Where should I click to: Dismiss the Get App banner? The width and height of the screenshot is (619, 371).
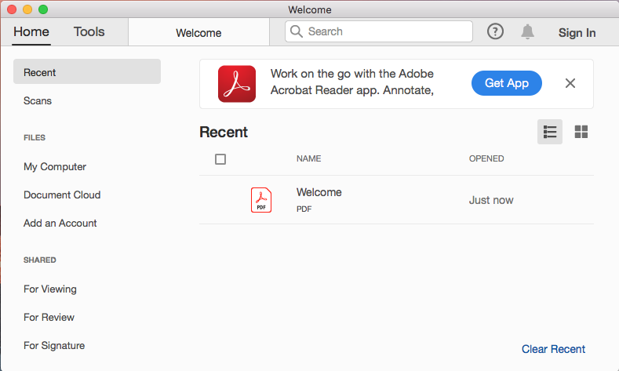(570, 83)
